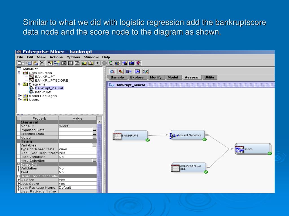289x216 pixels.
Task: Open the Options menu
Action: pyautogui.click(x=73, y=57)
